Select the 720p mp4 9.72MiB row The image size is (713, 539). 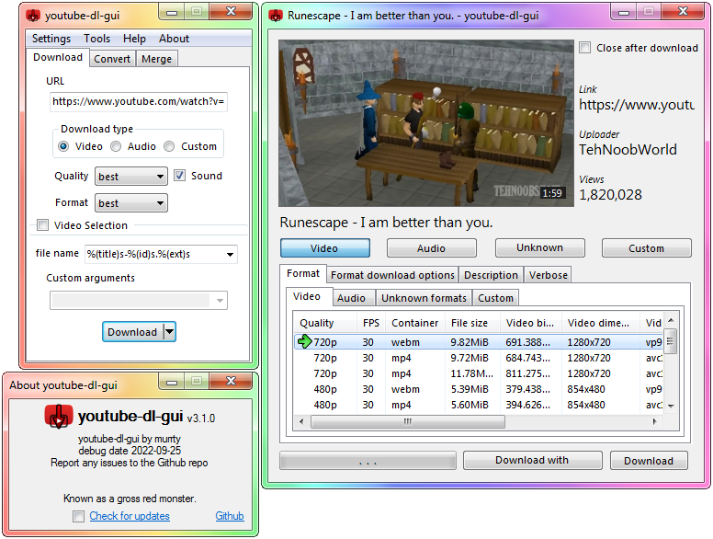tap(479, 358)
